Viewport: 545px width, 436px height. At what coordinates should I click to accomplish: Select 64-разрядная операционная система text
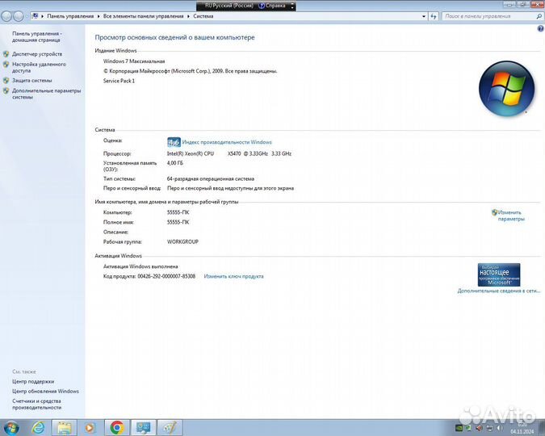pos(210,178)
